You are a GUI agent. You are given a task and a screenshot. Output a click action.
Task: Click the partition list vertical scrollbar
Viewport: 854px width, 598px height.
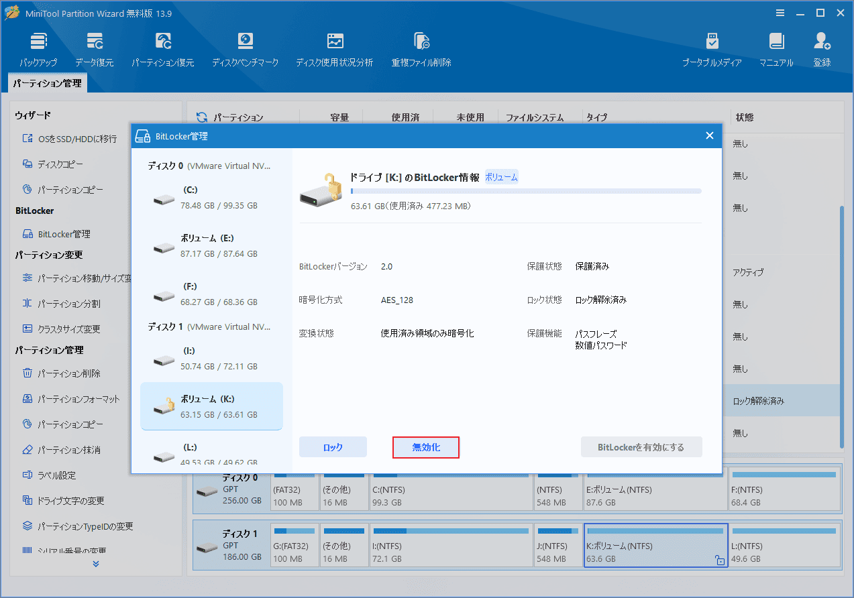843,327
